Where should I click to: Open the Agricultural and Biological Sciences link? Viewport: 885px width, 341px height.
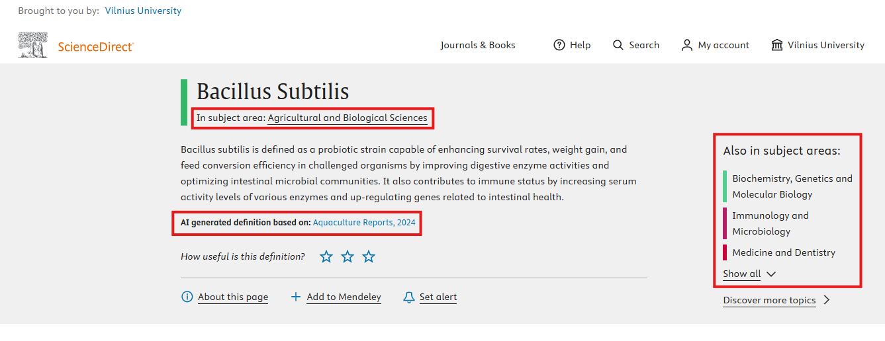[x=348, y=118]
